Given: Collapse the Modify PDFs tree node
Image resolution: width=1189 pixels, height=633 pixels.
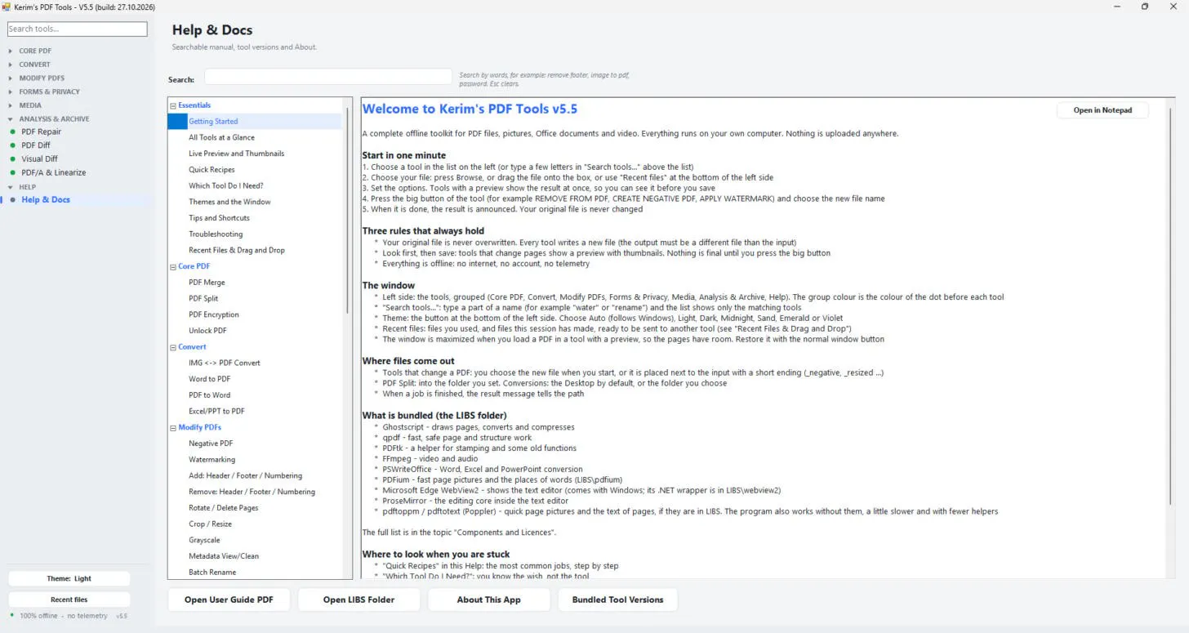Looking at the screenshot, I should coord(173,427).
